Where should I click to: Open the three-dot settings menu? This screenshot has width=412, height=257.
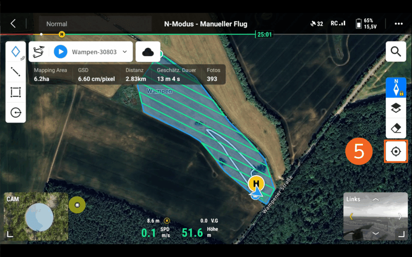pyautogui.click(x=399, y=24)
